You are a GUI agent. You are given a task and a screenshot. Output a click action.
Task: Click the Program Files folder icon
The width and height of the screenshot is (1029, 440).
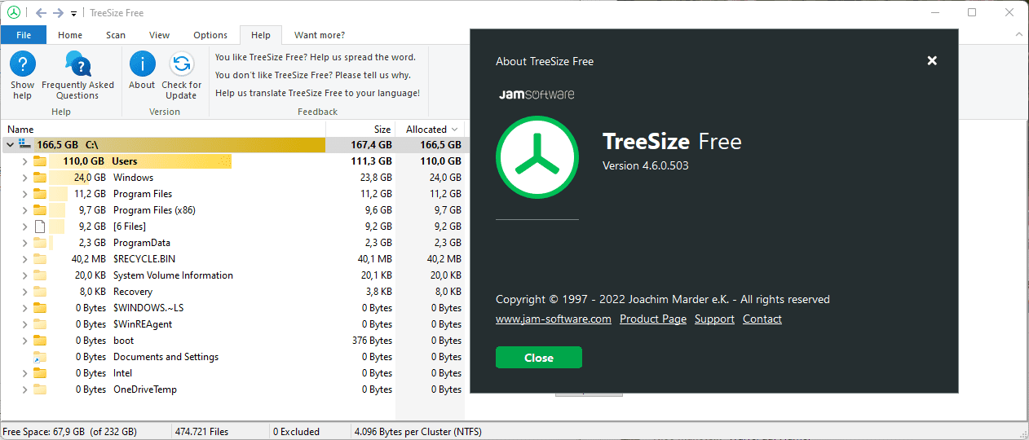coord(40,194)
